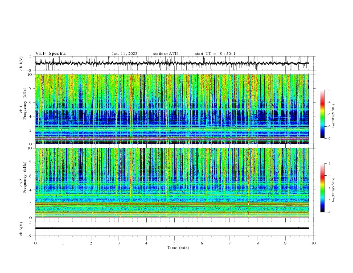Click lower colorbar tick value '-7'

coord(328,212)
